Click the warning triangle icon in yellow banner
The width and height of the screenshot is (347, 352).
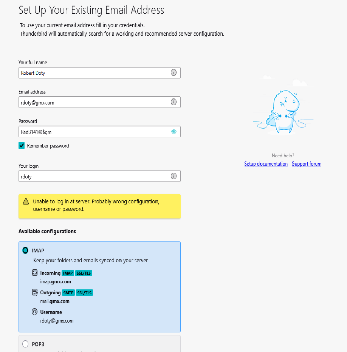click(x=26, y=201)
